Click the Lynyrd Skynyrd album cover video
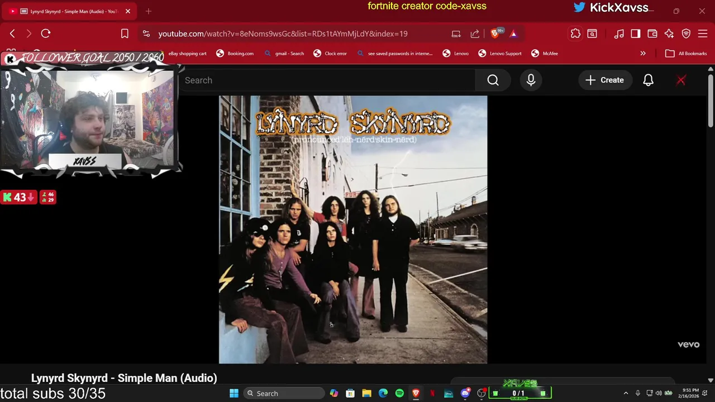The height and width of the screenshot is (402, 715). tap(353, 229)
